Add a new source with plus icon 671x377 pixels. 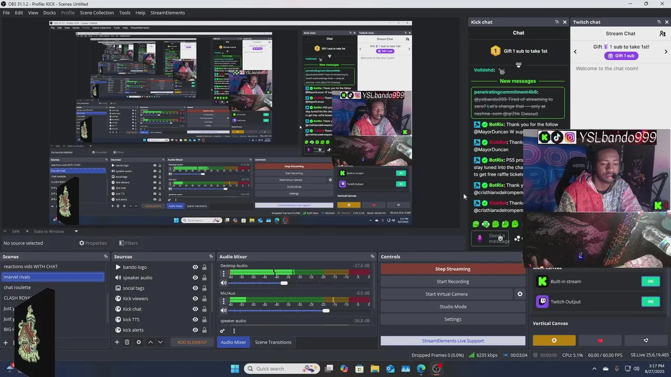tap(117, 342)
